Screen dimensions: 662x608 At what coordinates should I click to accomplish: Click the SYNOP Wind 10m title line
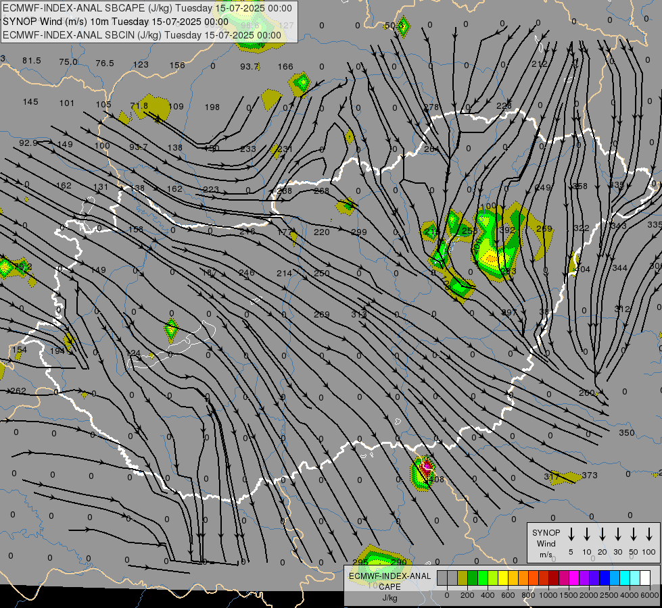115,22
